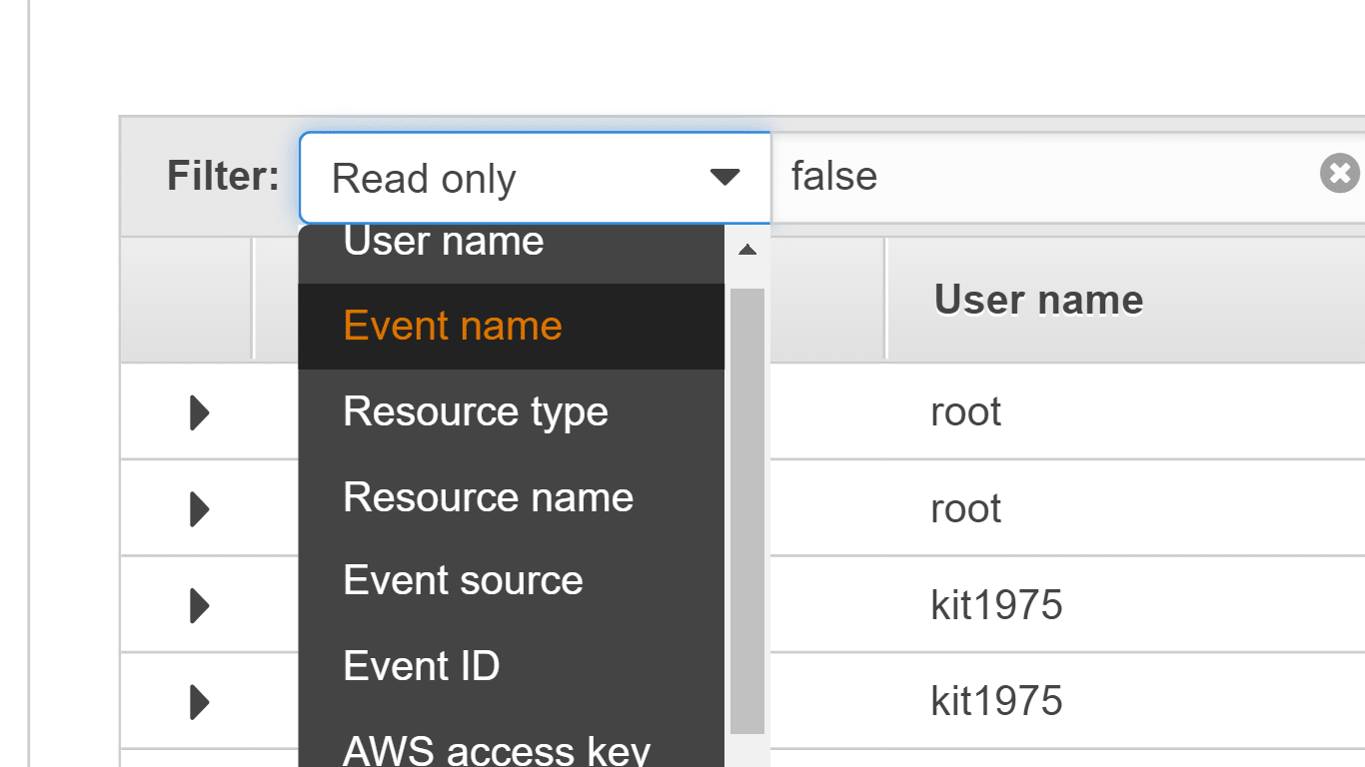Choose "Resource type" as the filter attribute

[x=475, y=411]
